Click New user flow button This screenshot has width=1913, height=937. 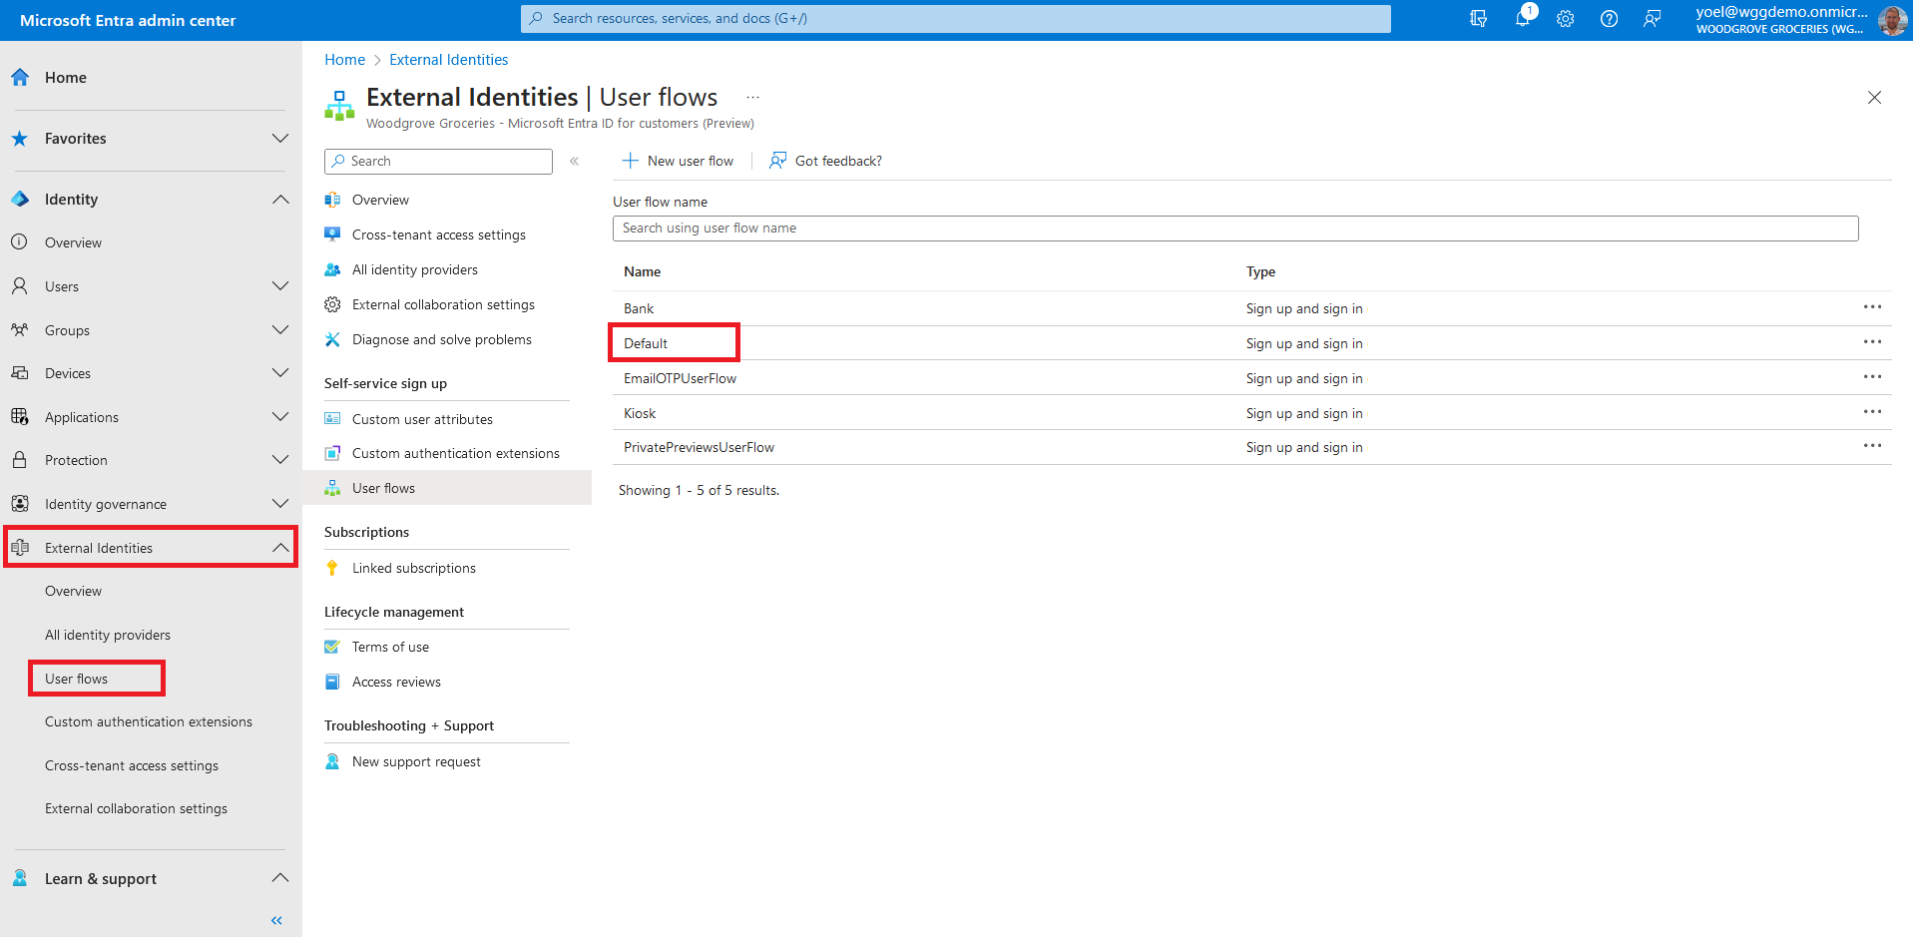coord(678,162)
